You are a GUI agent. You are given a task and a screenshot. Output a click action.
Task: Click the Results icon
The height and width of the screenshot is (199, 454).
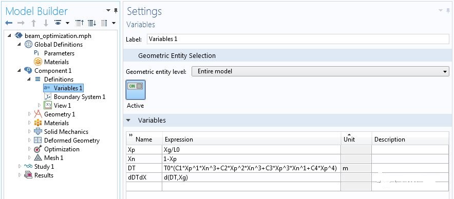click(x=28, y=175)
